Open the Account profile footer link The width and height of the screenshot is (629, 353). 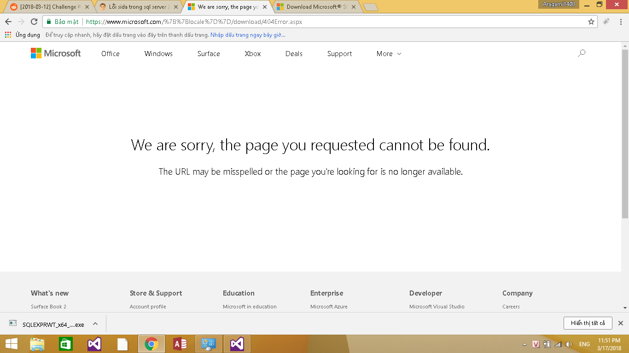point(148,307)
